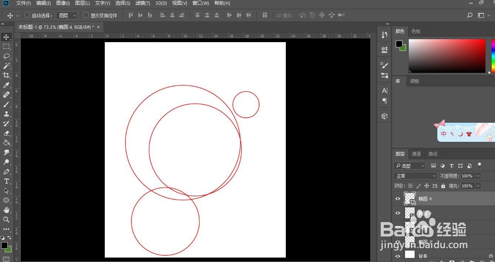Screen dimensions: 495x262
Task: Open the 图层(L) menu
Action: pos(82,3)
